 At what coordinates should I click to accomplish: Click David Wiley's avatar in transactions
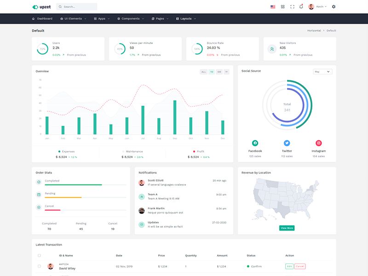(x=51, y=266)
